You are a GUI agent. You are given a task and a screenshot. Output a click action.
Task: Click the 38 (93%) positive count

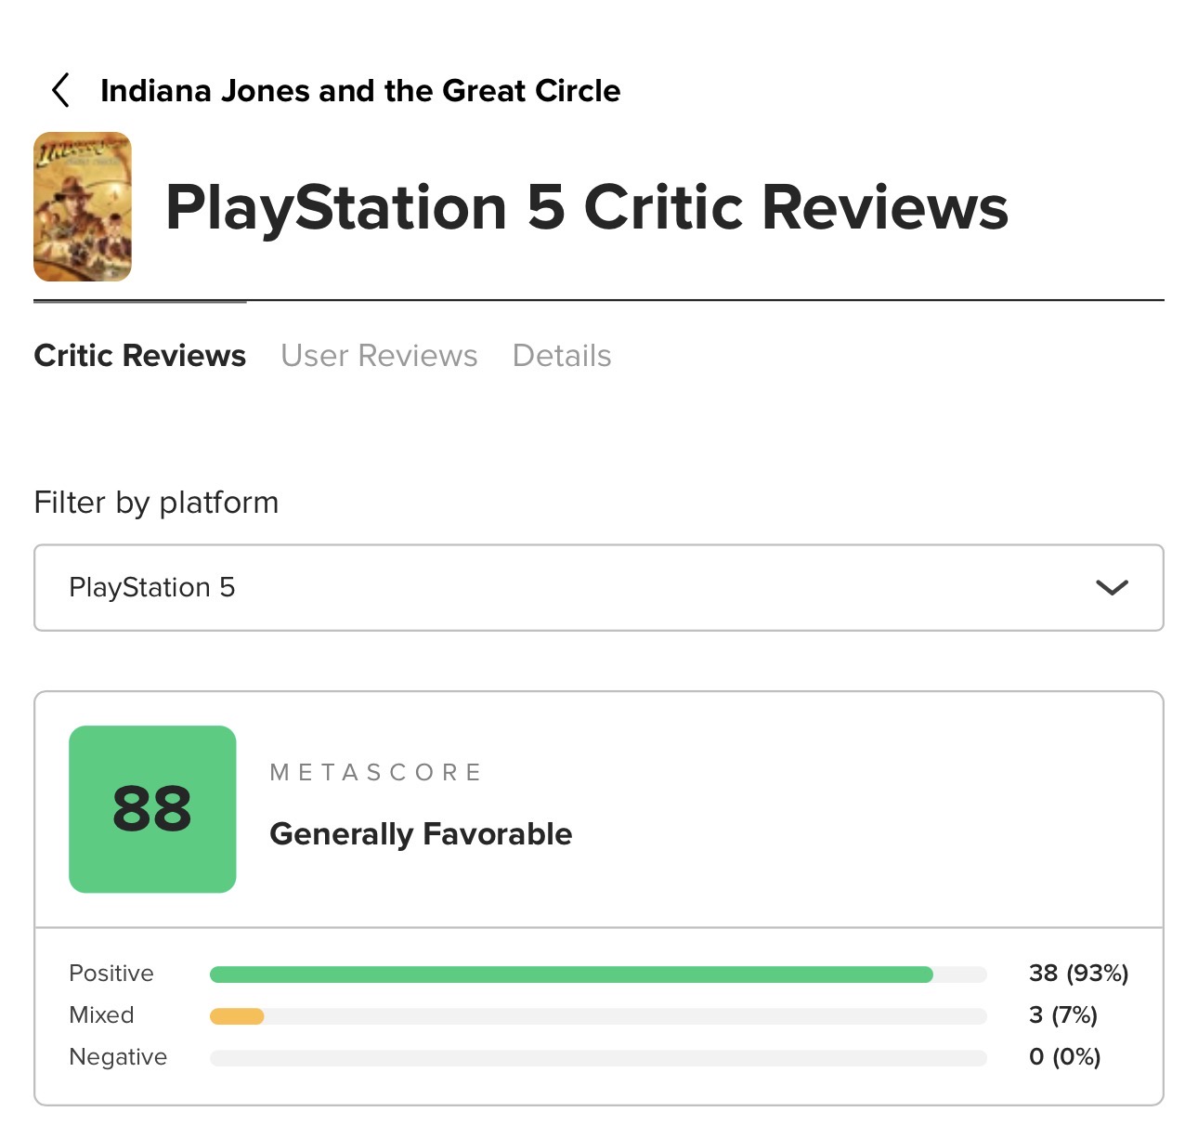pos(1079,974)
